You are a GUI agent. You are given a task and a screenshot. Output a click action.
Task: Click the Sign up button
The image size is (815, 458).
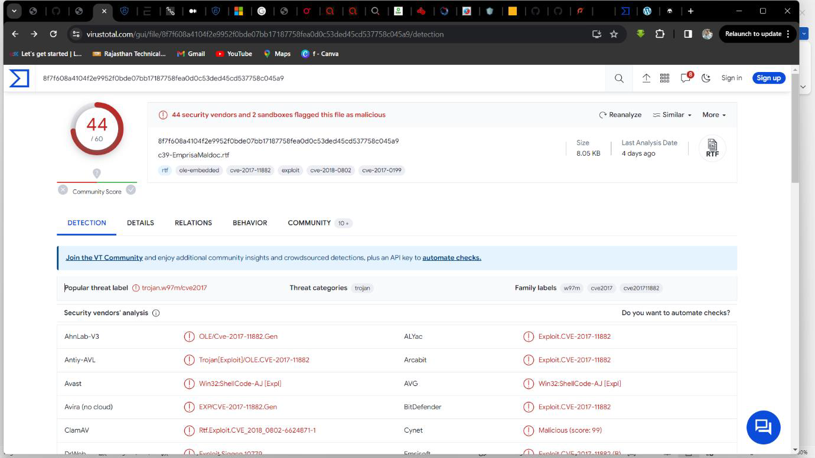pos(768,78)
